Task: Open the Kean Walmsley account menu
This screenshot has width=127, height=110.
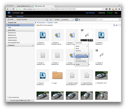Action: tap(91, 13)
